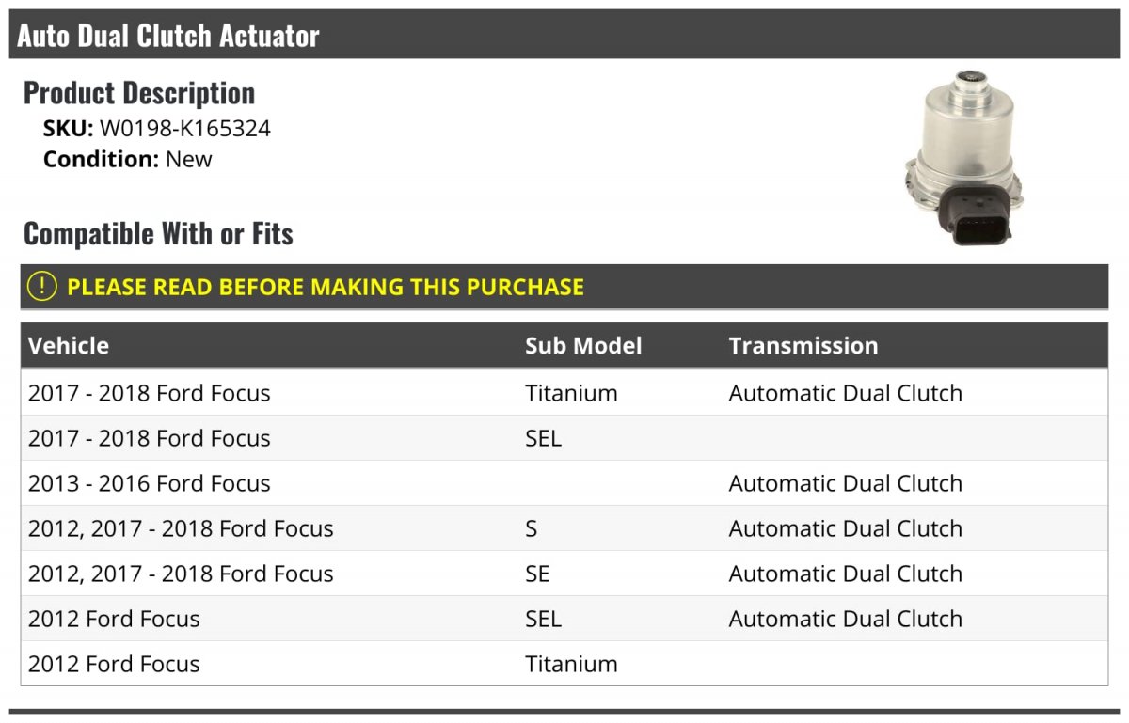Click the Auto Dual Clutch Actuator title bar

coord(564,35)
